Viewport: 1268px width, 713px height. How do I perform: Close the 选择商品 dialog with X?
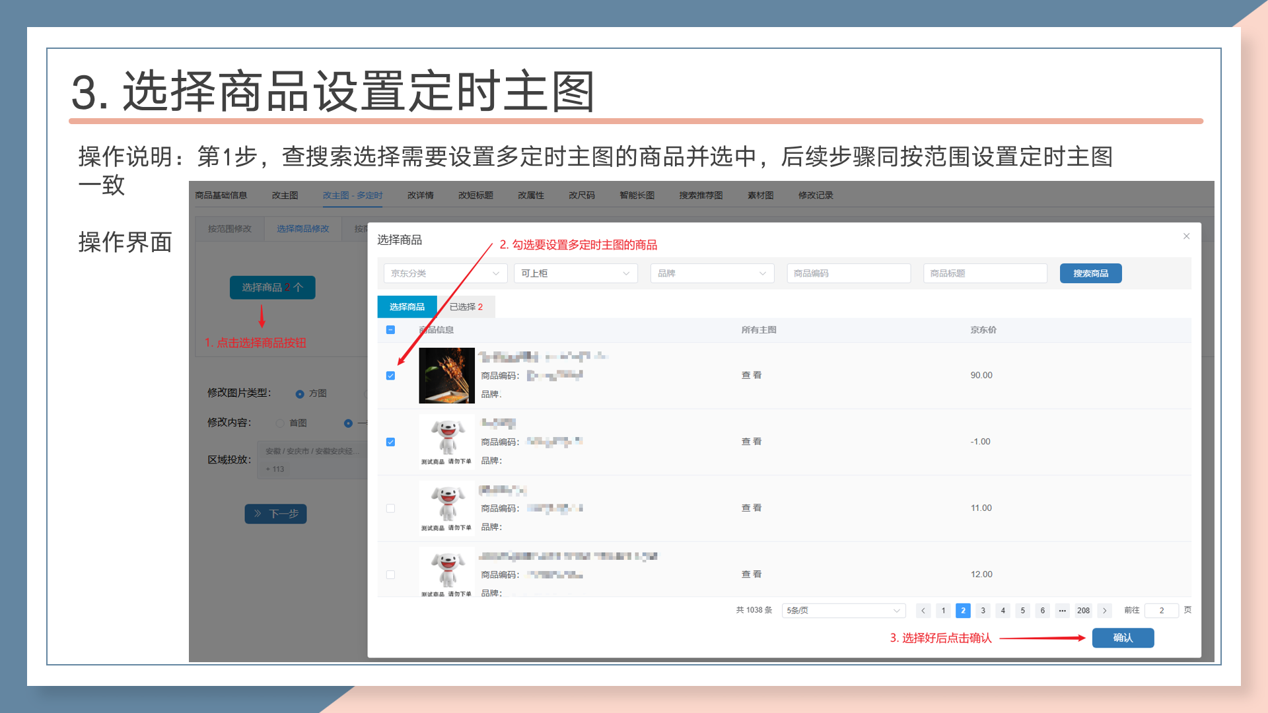1186,236
